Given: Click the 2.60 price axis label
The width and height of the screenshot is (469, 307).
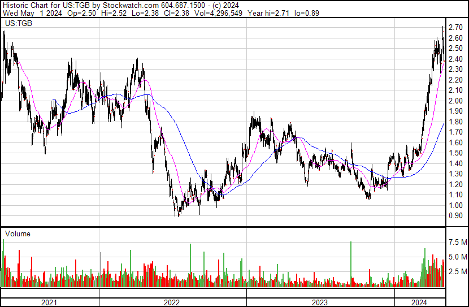Looking at the screenshot, I should coord(456,38).
